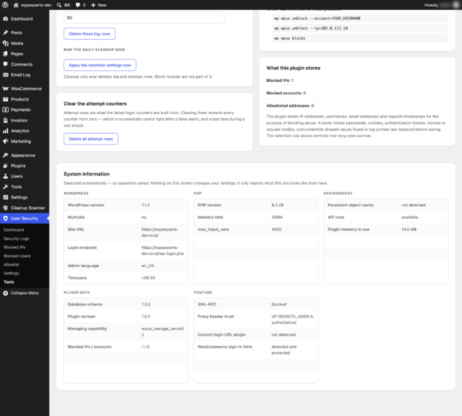Click the New link in admin bar
This screenshot has width=462, height=416.
tap(102, 5)
